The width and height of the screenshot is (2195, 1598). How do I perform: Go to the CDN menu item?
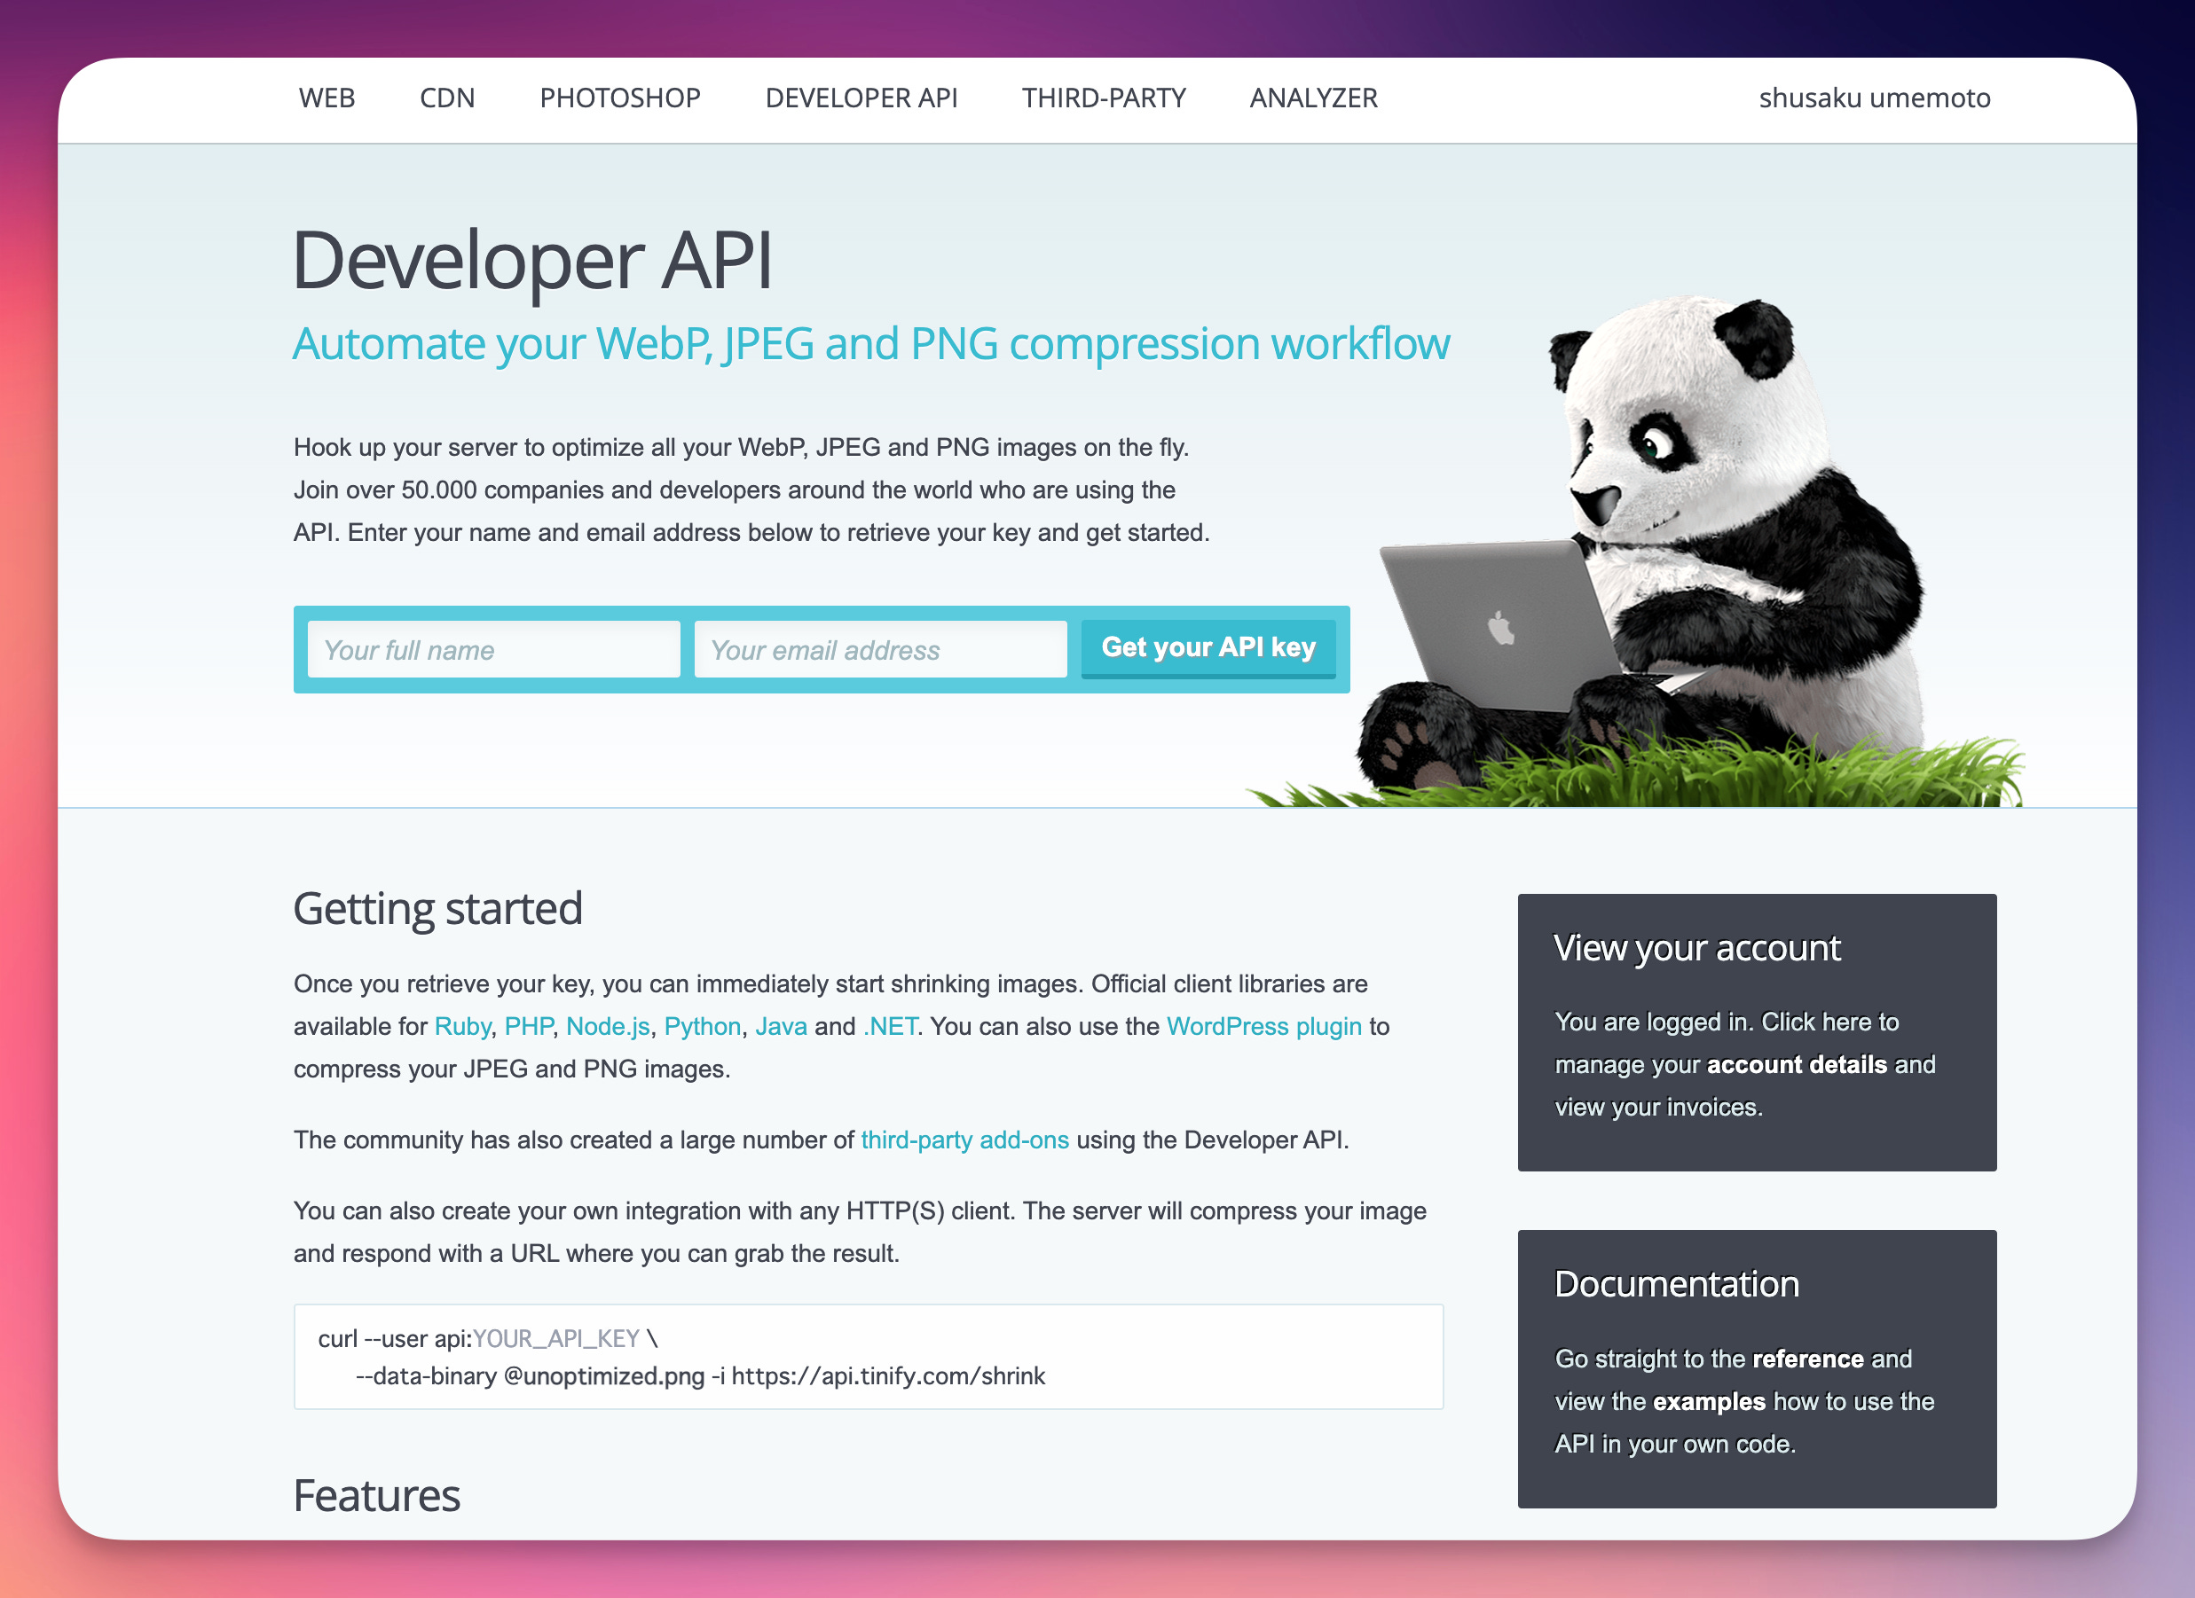[447, 98]
